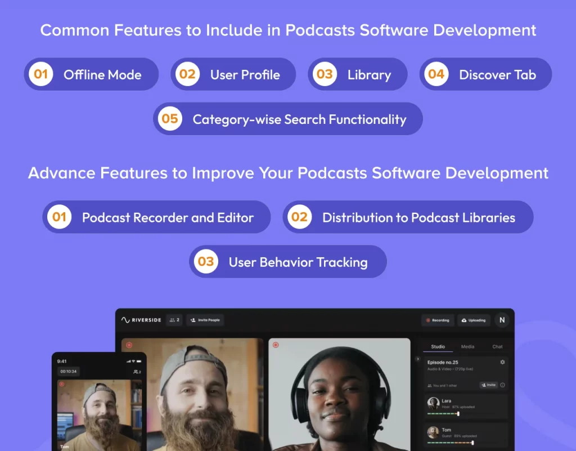Click the 02 badge beside User Profile
The width and height of the screenshot is (576, 451).
(187, 74)
